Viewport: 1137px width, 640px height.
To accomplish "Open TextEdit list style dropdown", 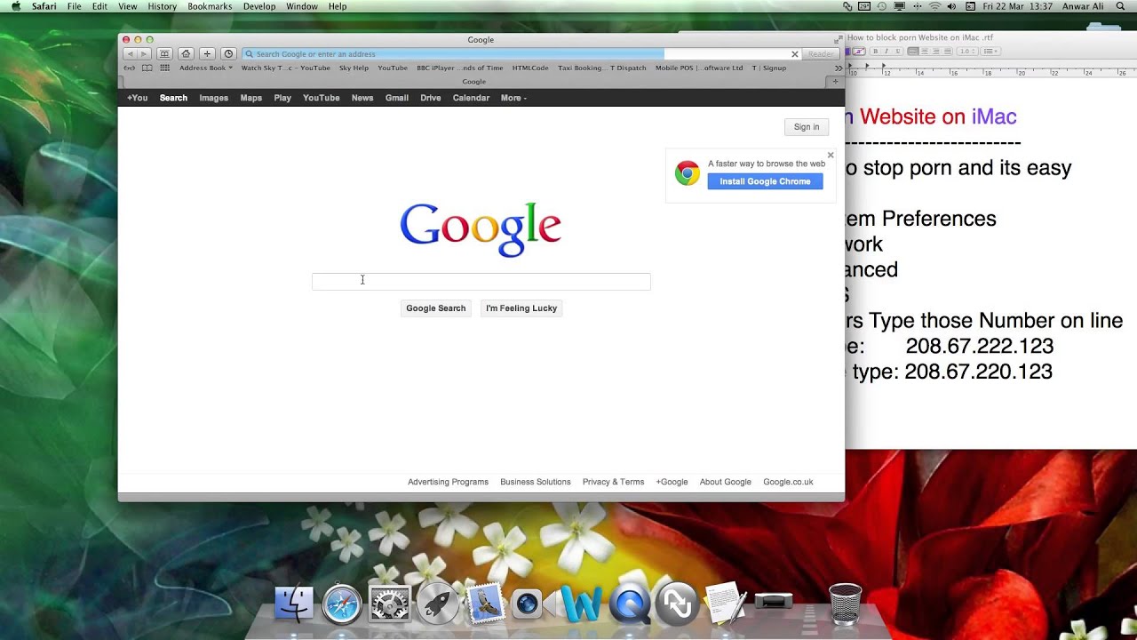I will pyautogui.click(x=990, y=51).
